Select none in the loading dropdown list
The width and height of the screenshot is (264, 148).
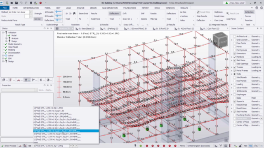pyautogui.click(x=66, y=142)
